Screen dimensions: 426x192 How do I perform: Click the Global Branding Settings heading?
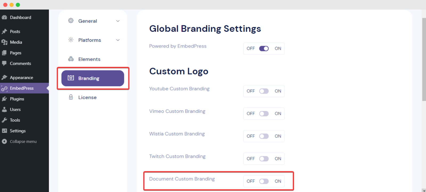point(205,29)
